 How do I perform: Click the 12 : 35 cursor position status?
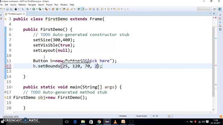[x=155, y=116]
